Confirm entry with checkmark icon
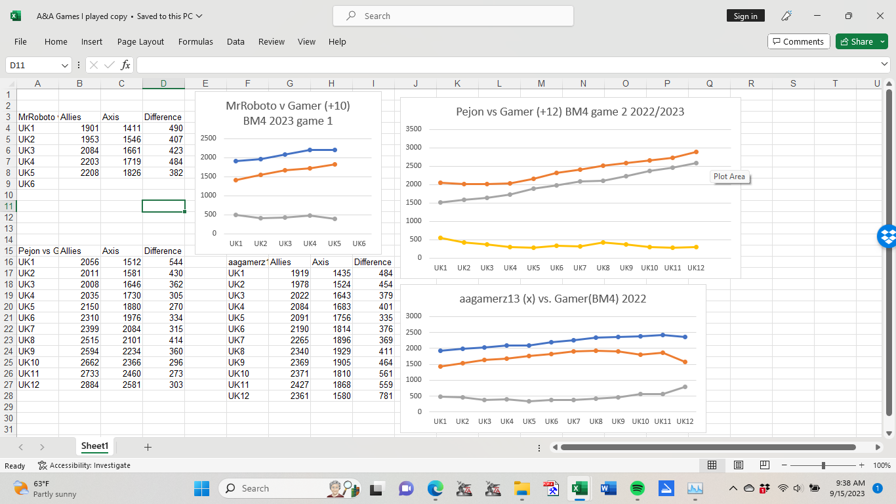Viewport: 896px width, 504px height. (110, 65)
